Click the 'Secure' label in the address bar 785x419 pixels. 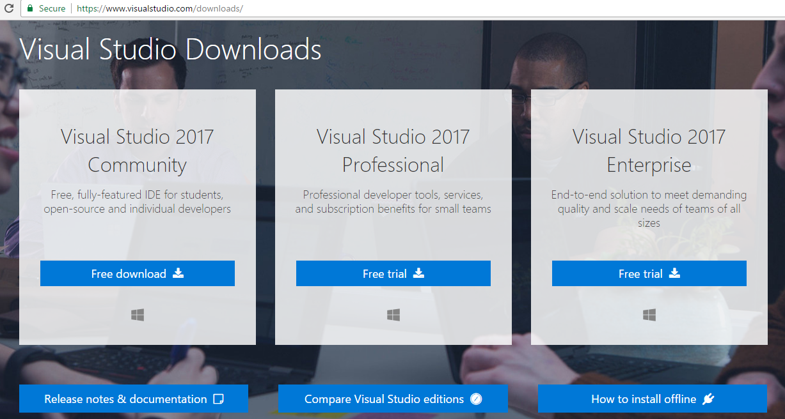[x=52, y=8]
